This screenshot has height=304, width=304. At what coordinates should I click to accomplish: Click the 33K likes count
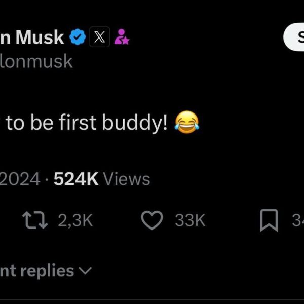(x=190, y=220)
